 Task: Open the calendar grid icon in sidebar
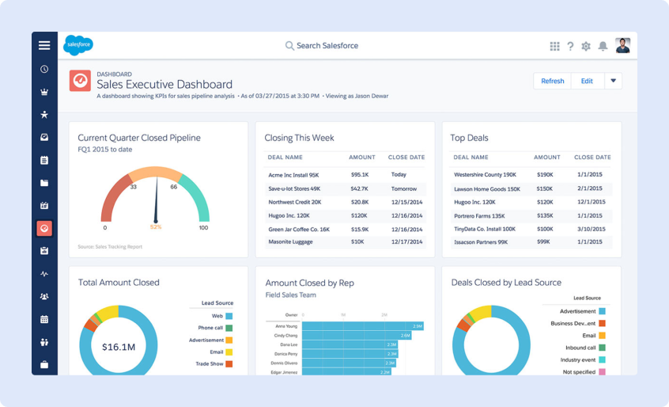click(x=44, y=319)
